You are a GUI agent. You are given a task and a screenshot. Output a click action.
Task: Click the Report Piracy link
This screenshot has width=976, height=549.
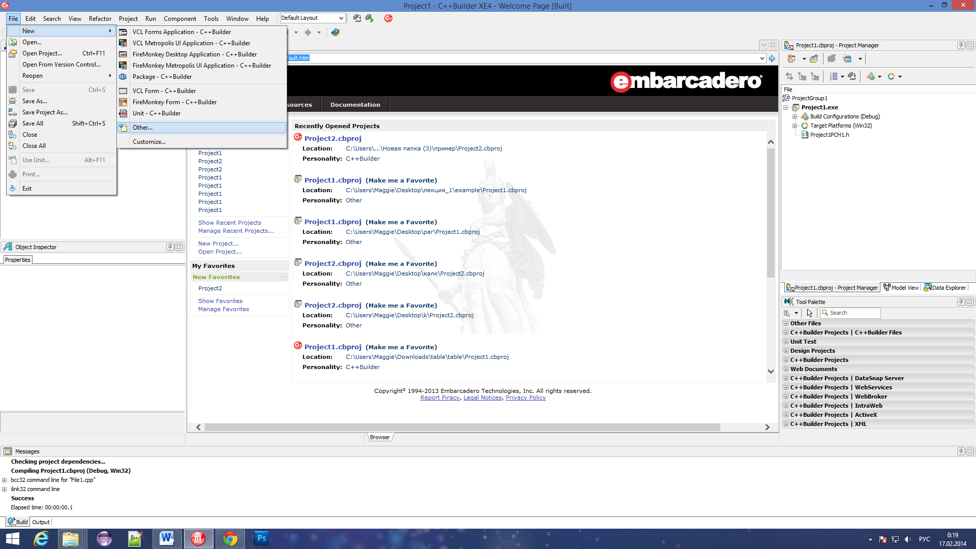pyautogui.click(x=440, y=398)
